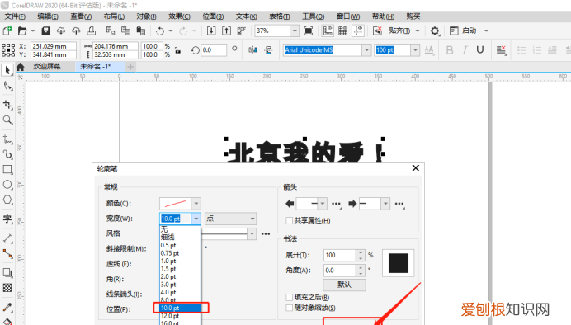Open the line style dropdown arrow

[252, 233]
